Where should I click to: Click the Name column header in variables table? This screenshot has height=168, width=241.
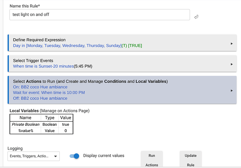pyautogui.click(x=25, y=118)
